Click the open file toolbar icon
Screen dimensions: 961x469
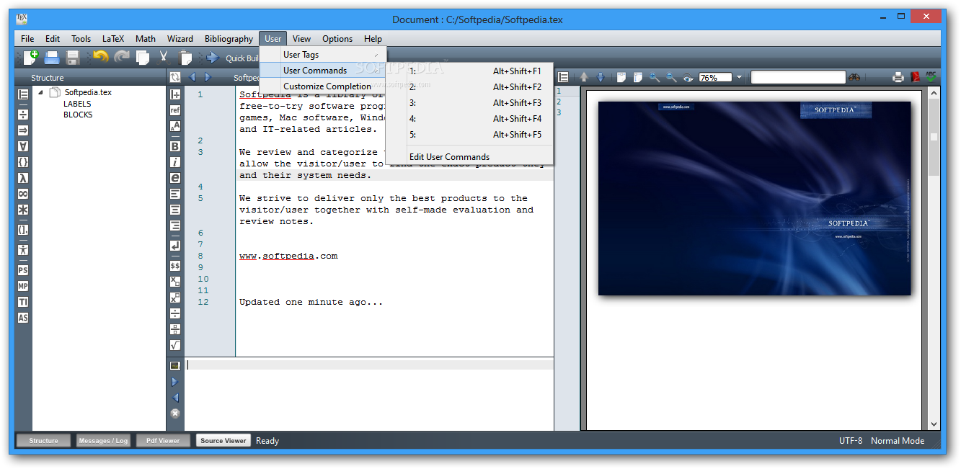pyautogui.click(x=52, y=58)
